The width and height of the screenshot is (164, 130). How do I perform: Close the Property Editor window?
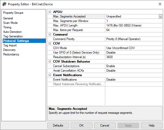[160, 4]
